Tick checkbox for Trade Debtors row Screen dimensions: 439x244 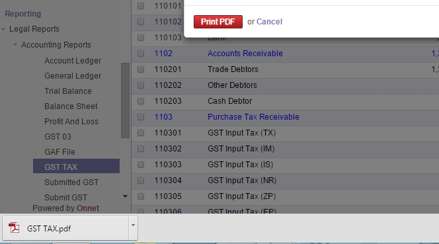(141, 69)
